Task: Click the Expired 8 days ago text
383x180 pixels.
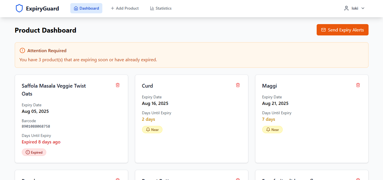Action: coord(41,142)
